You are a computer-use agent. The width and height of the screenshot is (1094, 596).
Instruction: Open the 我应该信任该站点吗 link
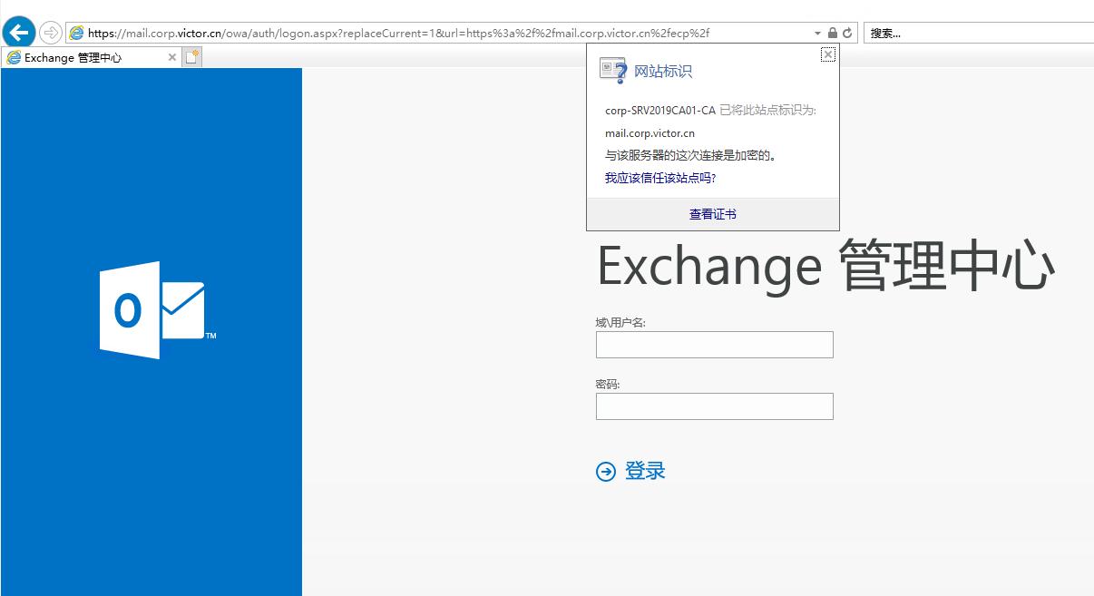click(x=658, y=178)
